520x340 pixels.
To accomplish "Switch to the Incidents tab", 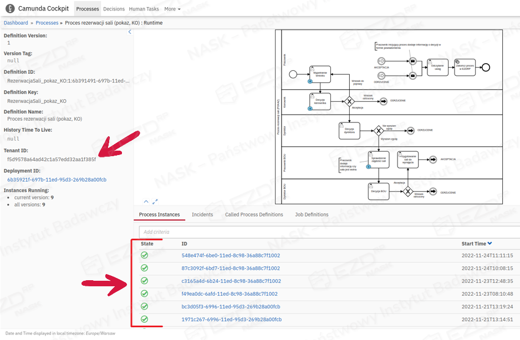I will (202, 214).
